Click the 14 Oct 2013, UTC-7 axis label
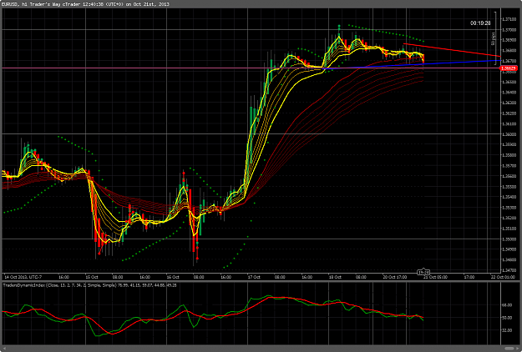 (x=23, y=277)
